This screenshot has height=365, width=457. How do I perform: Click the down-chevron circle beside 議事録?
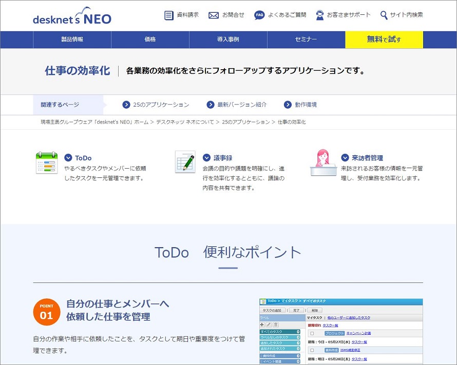(206, 158)
